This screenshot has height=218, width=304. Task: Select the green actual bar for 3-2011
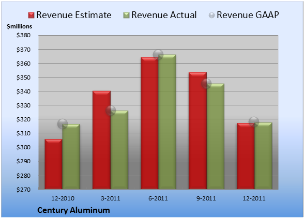tap(119, 150)
